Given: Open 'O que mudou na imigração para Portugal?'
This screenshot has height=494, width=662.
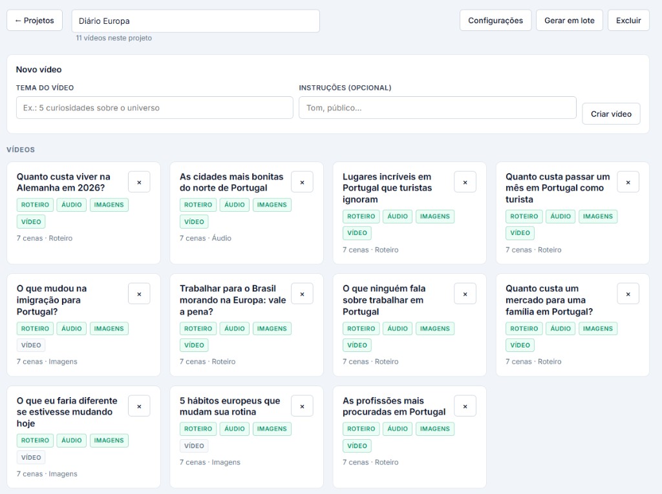Looking at the screenshot, I should 52,300.
